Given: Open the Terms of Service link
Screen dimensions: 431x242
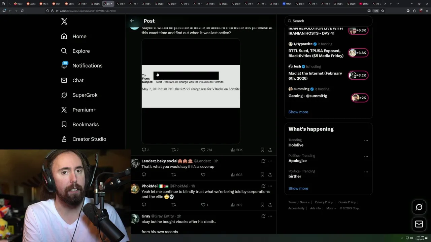Looking at the screenshot, I should click(x=299, y=202).
